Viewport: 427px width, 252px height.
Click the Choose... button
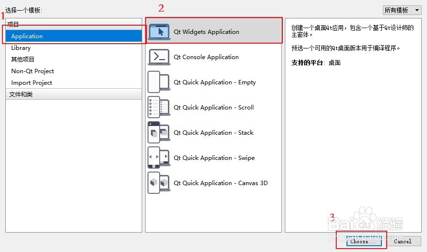point(364,241)
